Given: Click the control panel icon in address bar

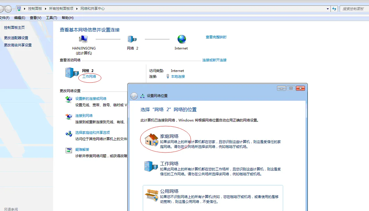Looking at the screenshot, I should 19,9.
